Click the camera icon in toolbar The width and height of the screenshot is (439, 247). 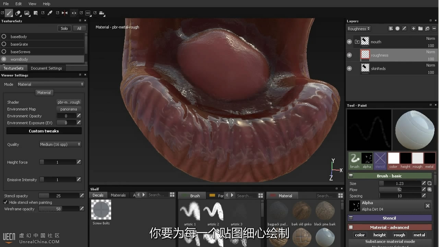(x=102, y=13)
